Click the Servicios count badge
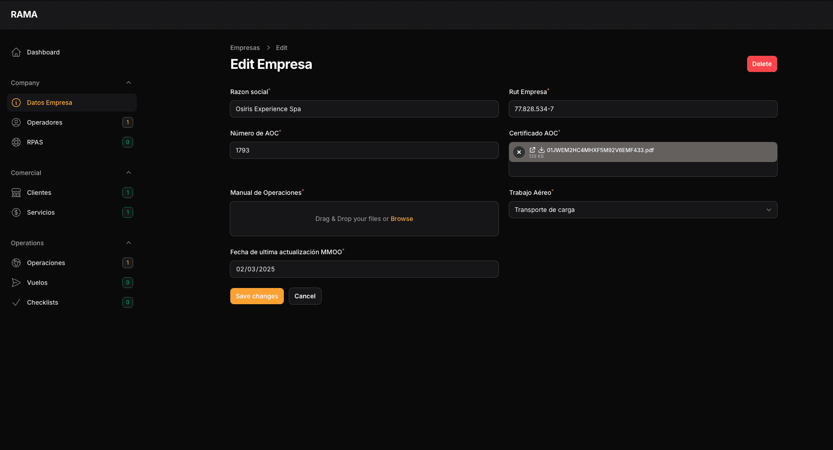 (x=128, y=212)
